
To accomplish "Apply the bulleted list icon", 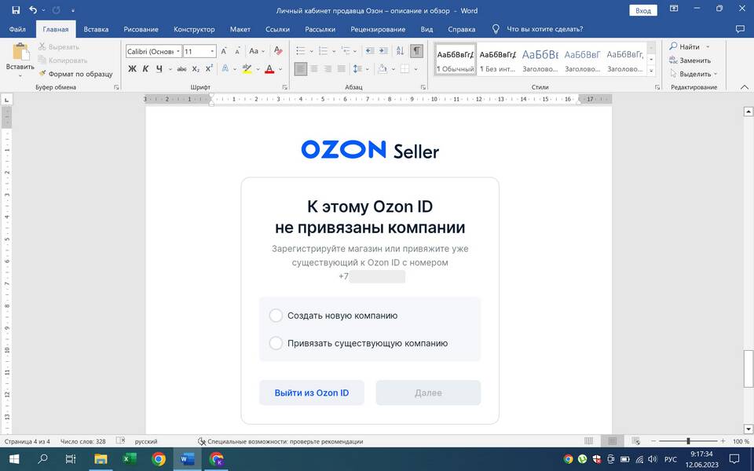I will click(x=301, y=51).
